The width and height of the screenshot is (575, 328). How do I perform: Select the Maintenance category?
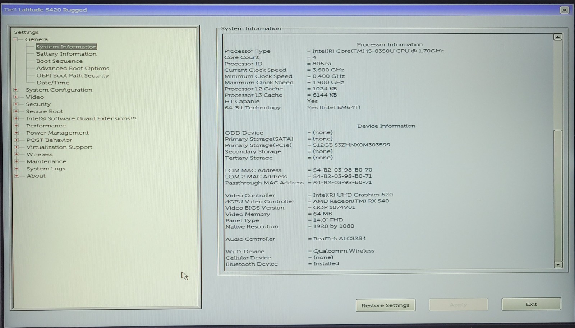(46, 161)
